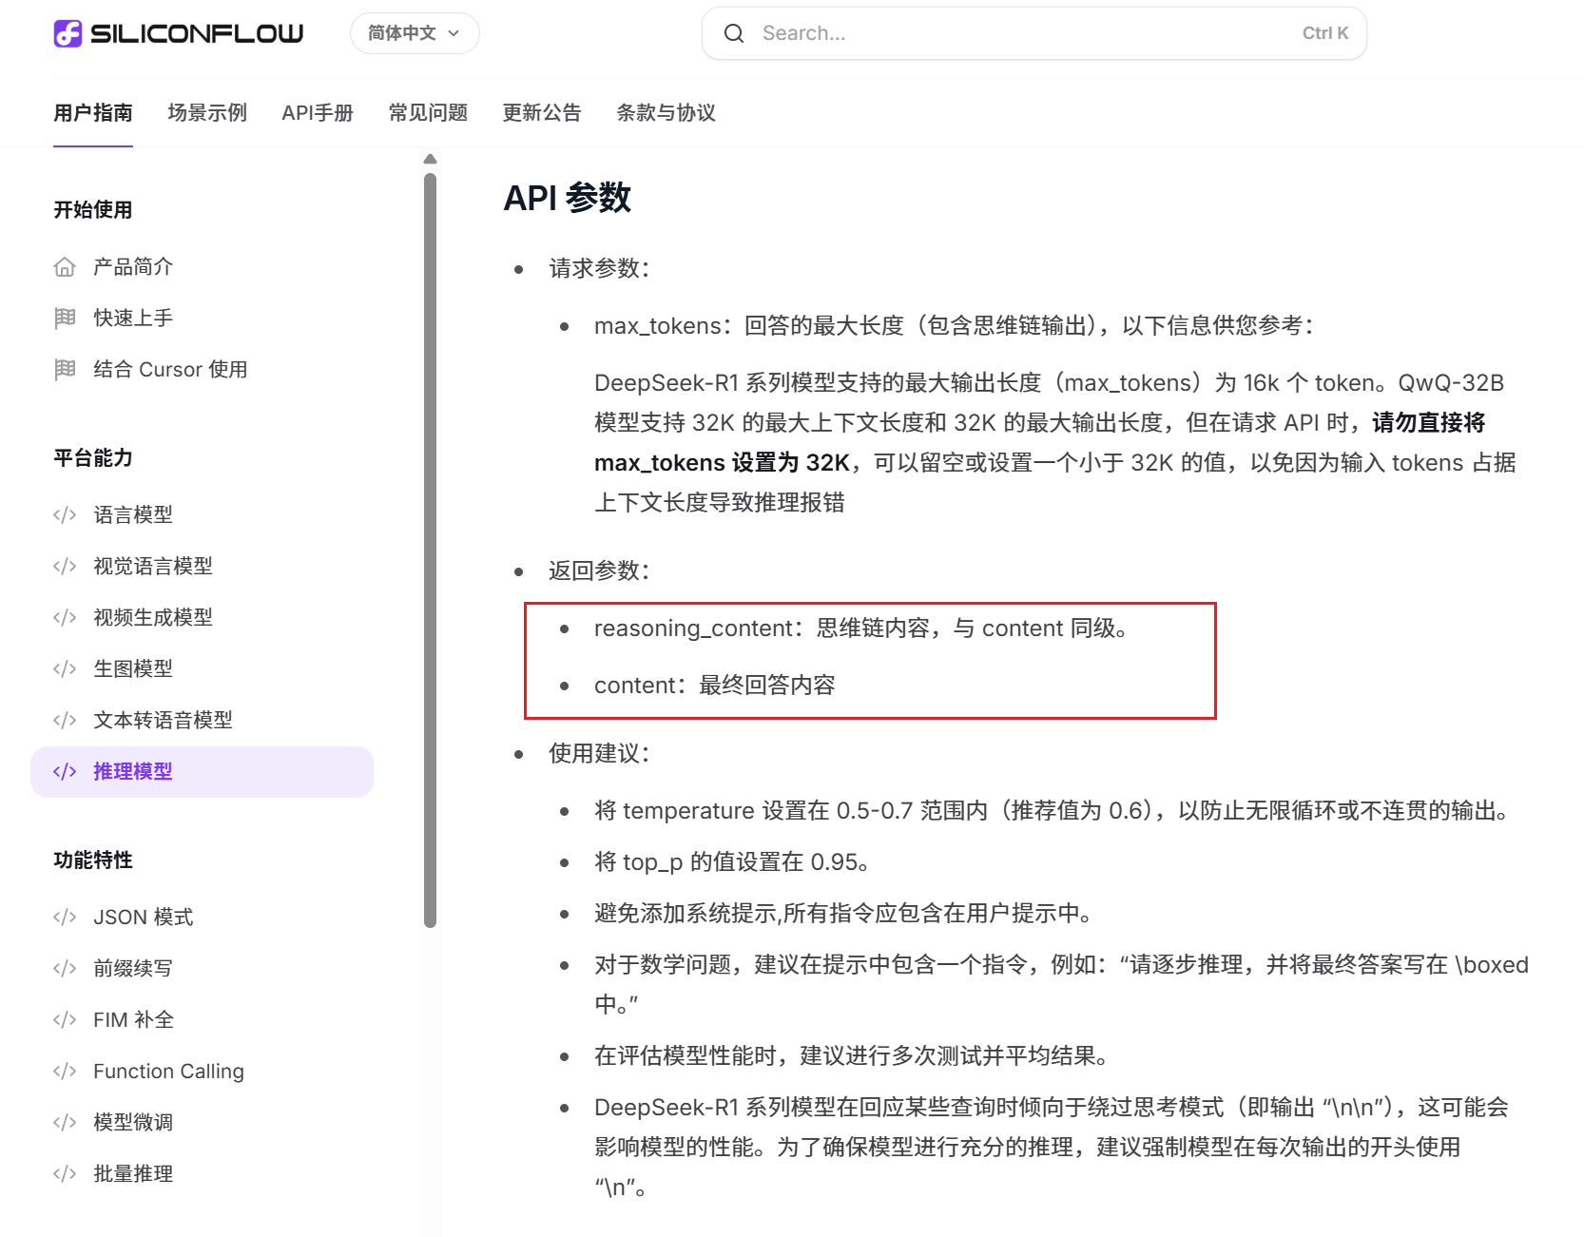Viewport: 1584px width, 1237px height.
Task: Open the 语言模型 sidebar link
Action: [133, 515]
